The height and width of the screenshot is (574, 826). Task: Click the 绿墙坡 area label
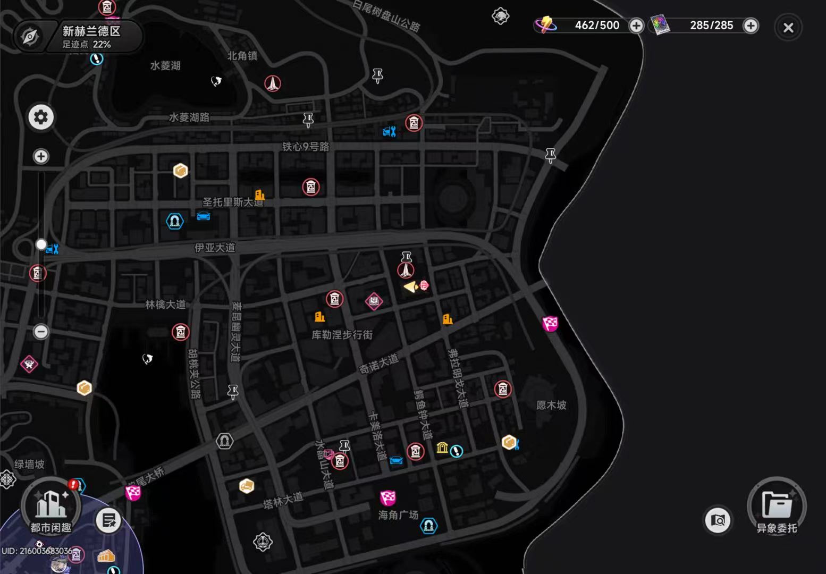click(30, 465)
